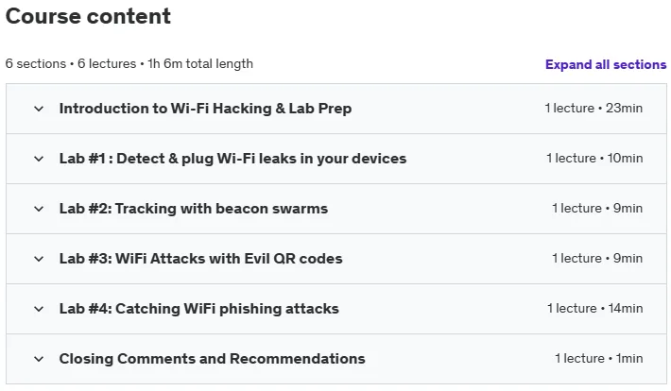This screenshot has width=671, height=391.
Task: Click the 6 sections summary text
Action: coord(129,63)
